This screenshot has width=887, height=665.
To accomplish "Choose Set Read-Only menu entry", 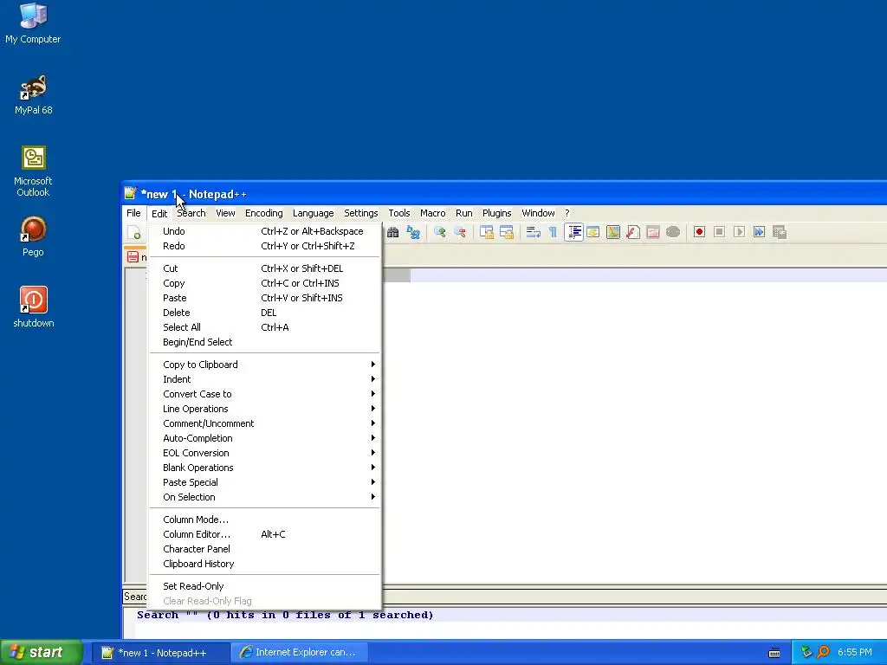I will [x=265, y=586].
